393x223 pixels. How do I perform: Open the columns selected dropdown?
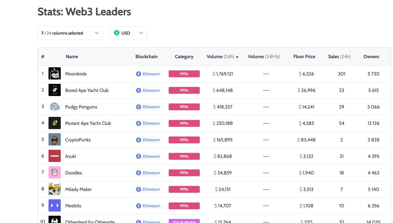point(70,33)
